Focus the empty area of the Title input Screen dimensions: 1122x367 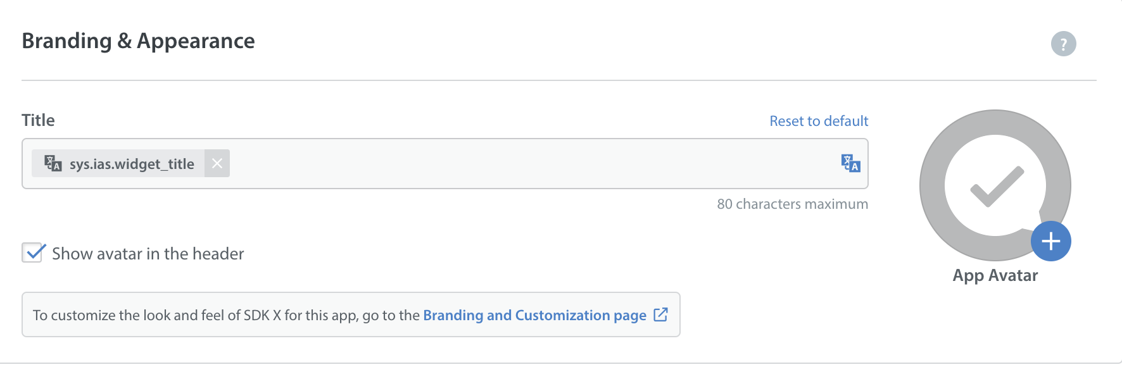(532, 163)
